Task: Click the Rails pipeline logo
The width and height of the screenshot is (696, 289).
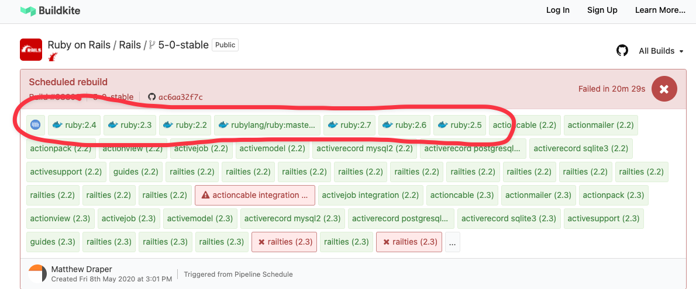Action: 31,50
